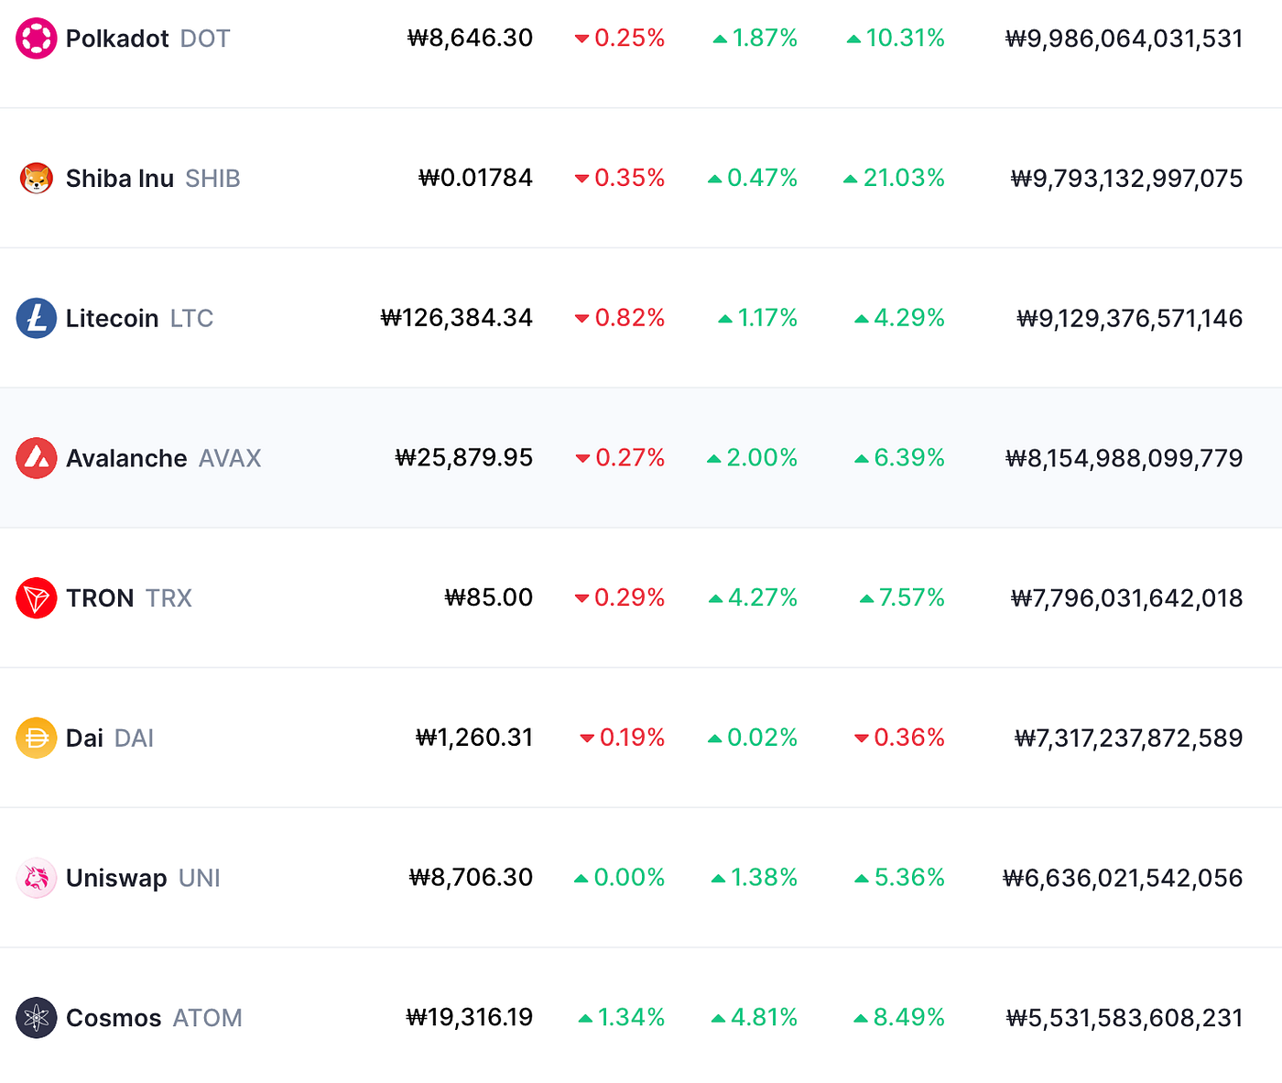Viewport: 1282px width, 1083px height.
Task: Click Litecoin market cap ₩9,129,376,571,146
Action: point(1130,318)
